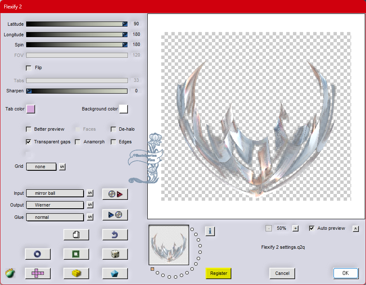Click OK to apply Flexify
Screen dimensions: 366x285
pos(345,273)
